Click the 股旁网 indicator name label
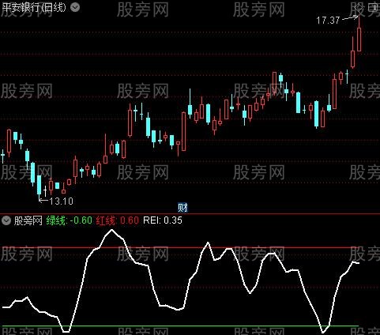 pos(28,220)
